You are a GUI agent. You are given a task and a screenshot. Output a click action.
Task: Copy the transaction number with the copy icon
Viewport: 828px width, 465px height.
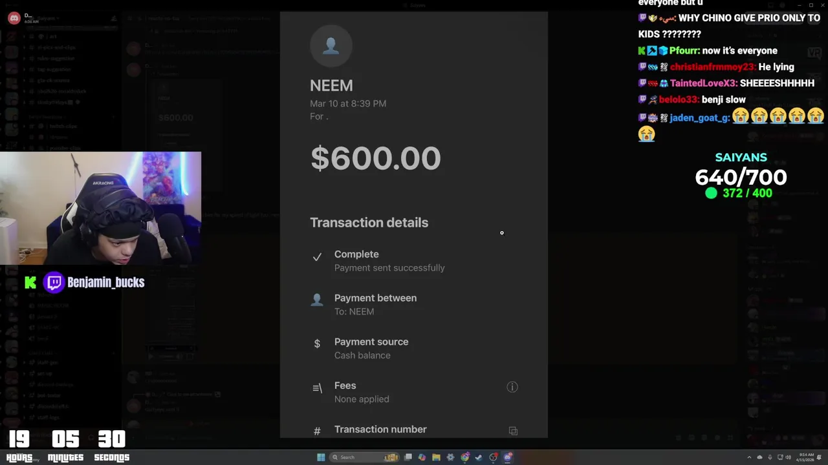513,431
